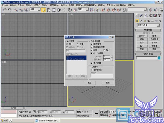This screenshot has height=123, width=164.
Task: Click the 顶点缩放 value field
Action: pos(107,60)
